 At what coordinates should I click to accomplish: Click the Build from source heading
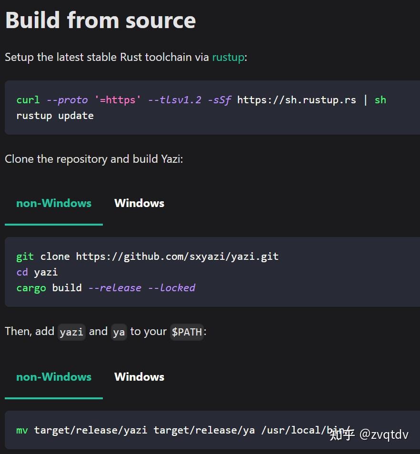coord(100,20)
